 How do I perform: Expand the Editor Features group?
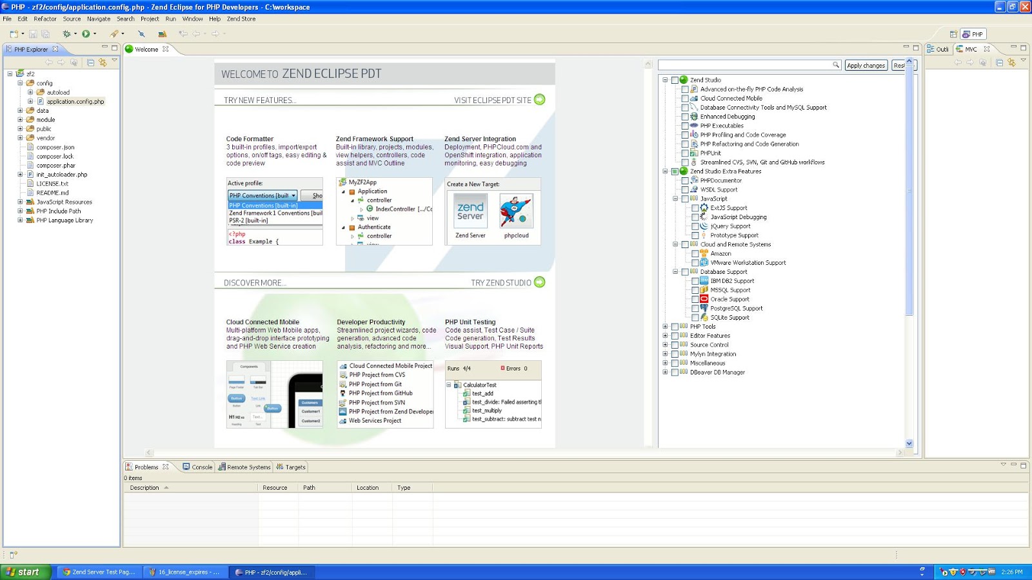(x=665, y=336)
